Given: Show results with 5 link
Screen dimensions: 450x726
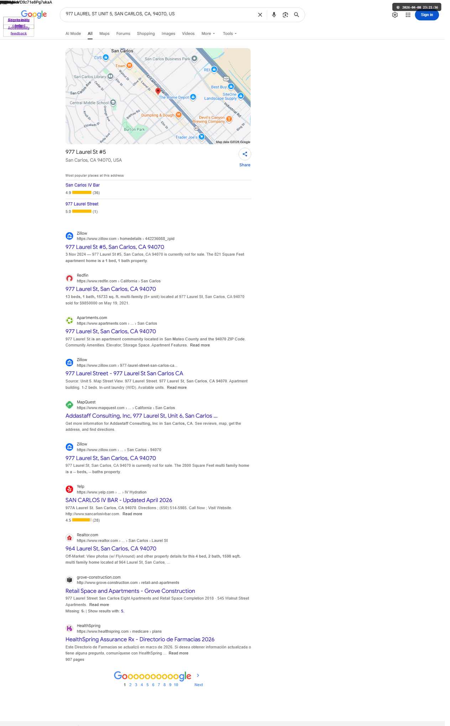Looking at the screenshot, I should (x=122, y=611).
